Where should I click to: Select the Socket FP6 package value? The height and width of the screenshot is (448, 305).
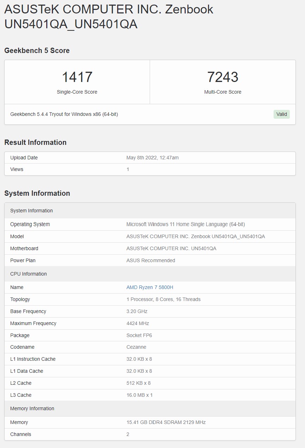139,335
